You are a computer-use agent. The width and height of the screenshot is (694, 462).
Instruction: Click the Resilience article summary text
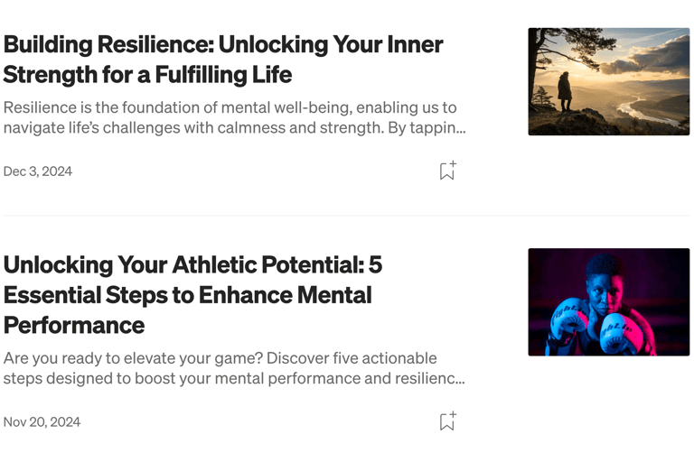[x=230, y=108]
